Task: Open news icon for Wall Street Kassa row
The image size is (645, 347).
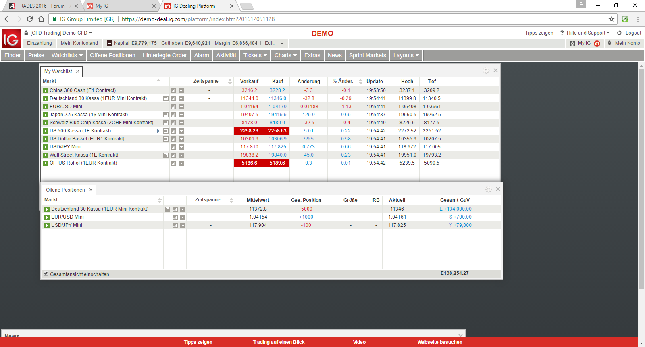Action: 166,155
